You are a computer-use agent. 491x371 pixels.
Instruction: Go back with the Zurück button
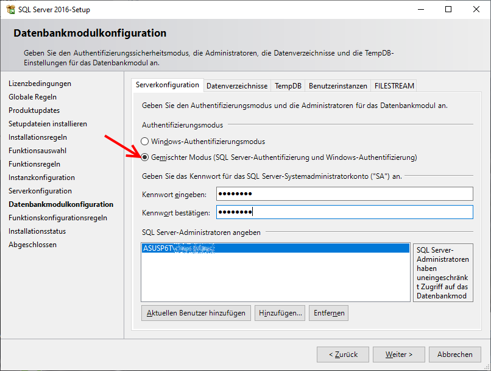(x=342, y=354)
